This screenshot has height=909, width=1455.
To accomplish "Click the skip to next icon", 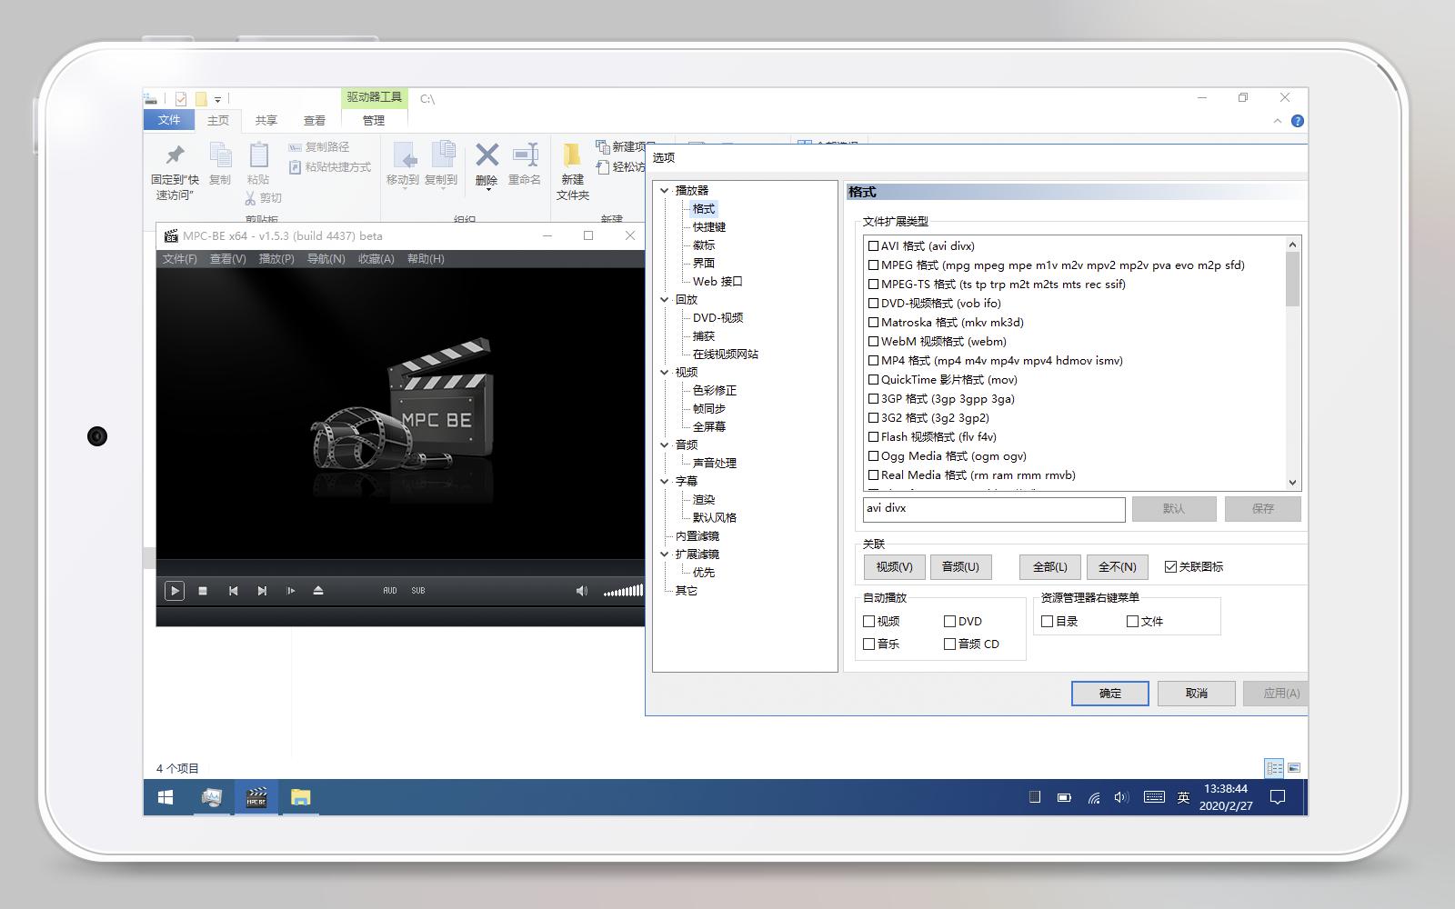I will coord(263,590).
